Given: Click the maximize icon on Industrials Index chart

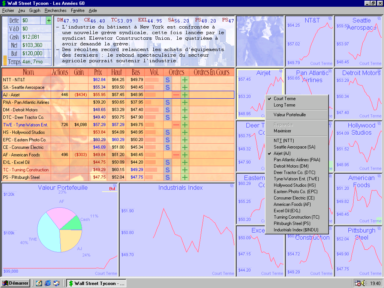Looking at the screenshot, I should pyautogui.click(x=232, y=186).
